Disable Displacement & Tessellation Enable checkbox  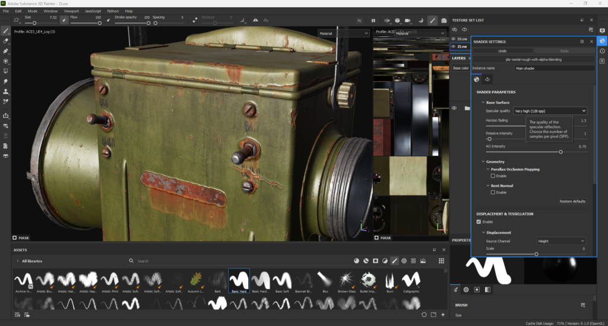click(479, 222)
